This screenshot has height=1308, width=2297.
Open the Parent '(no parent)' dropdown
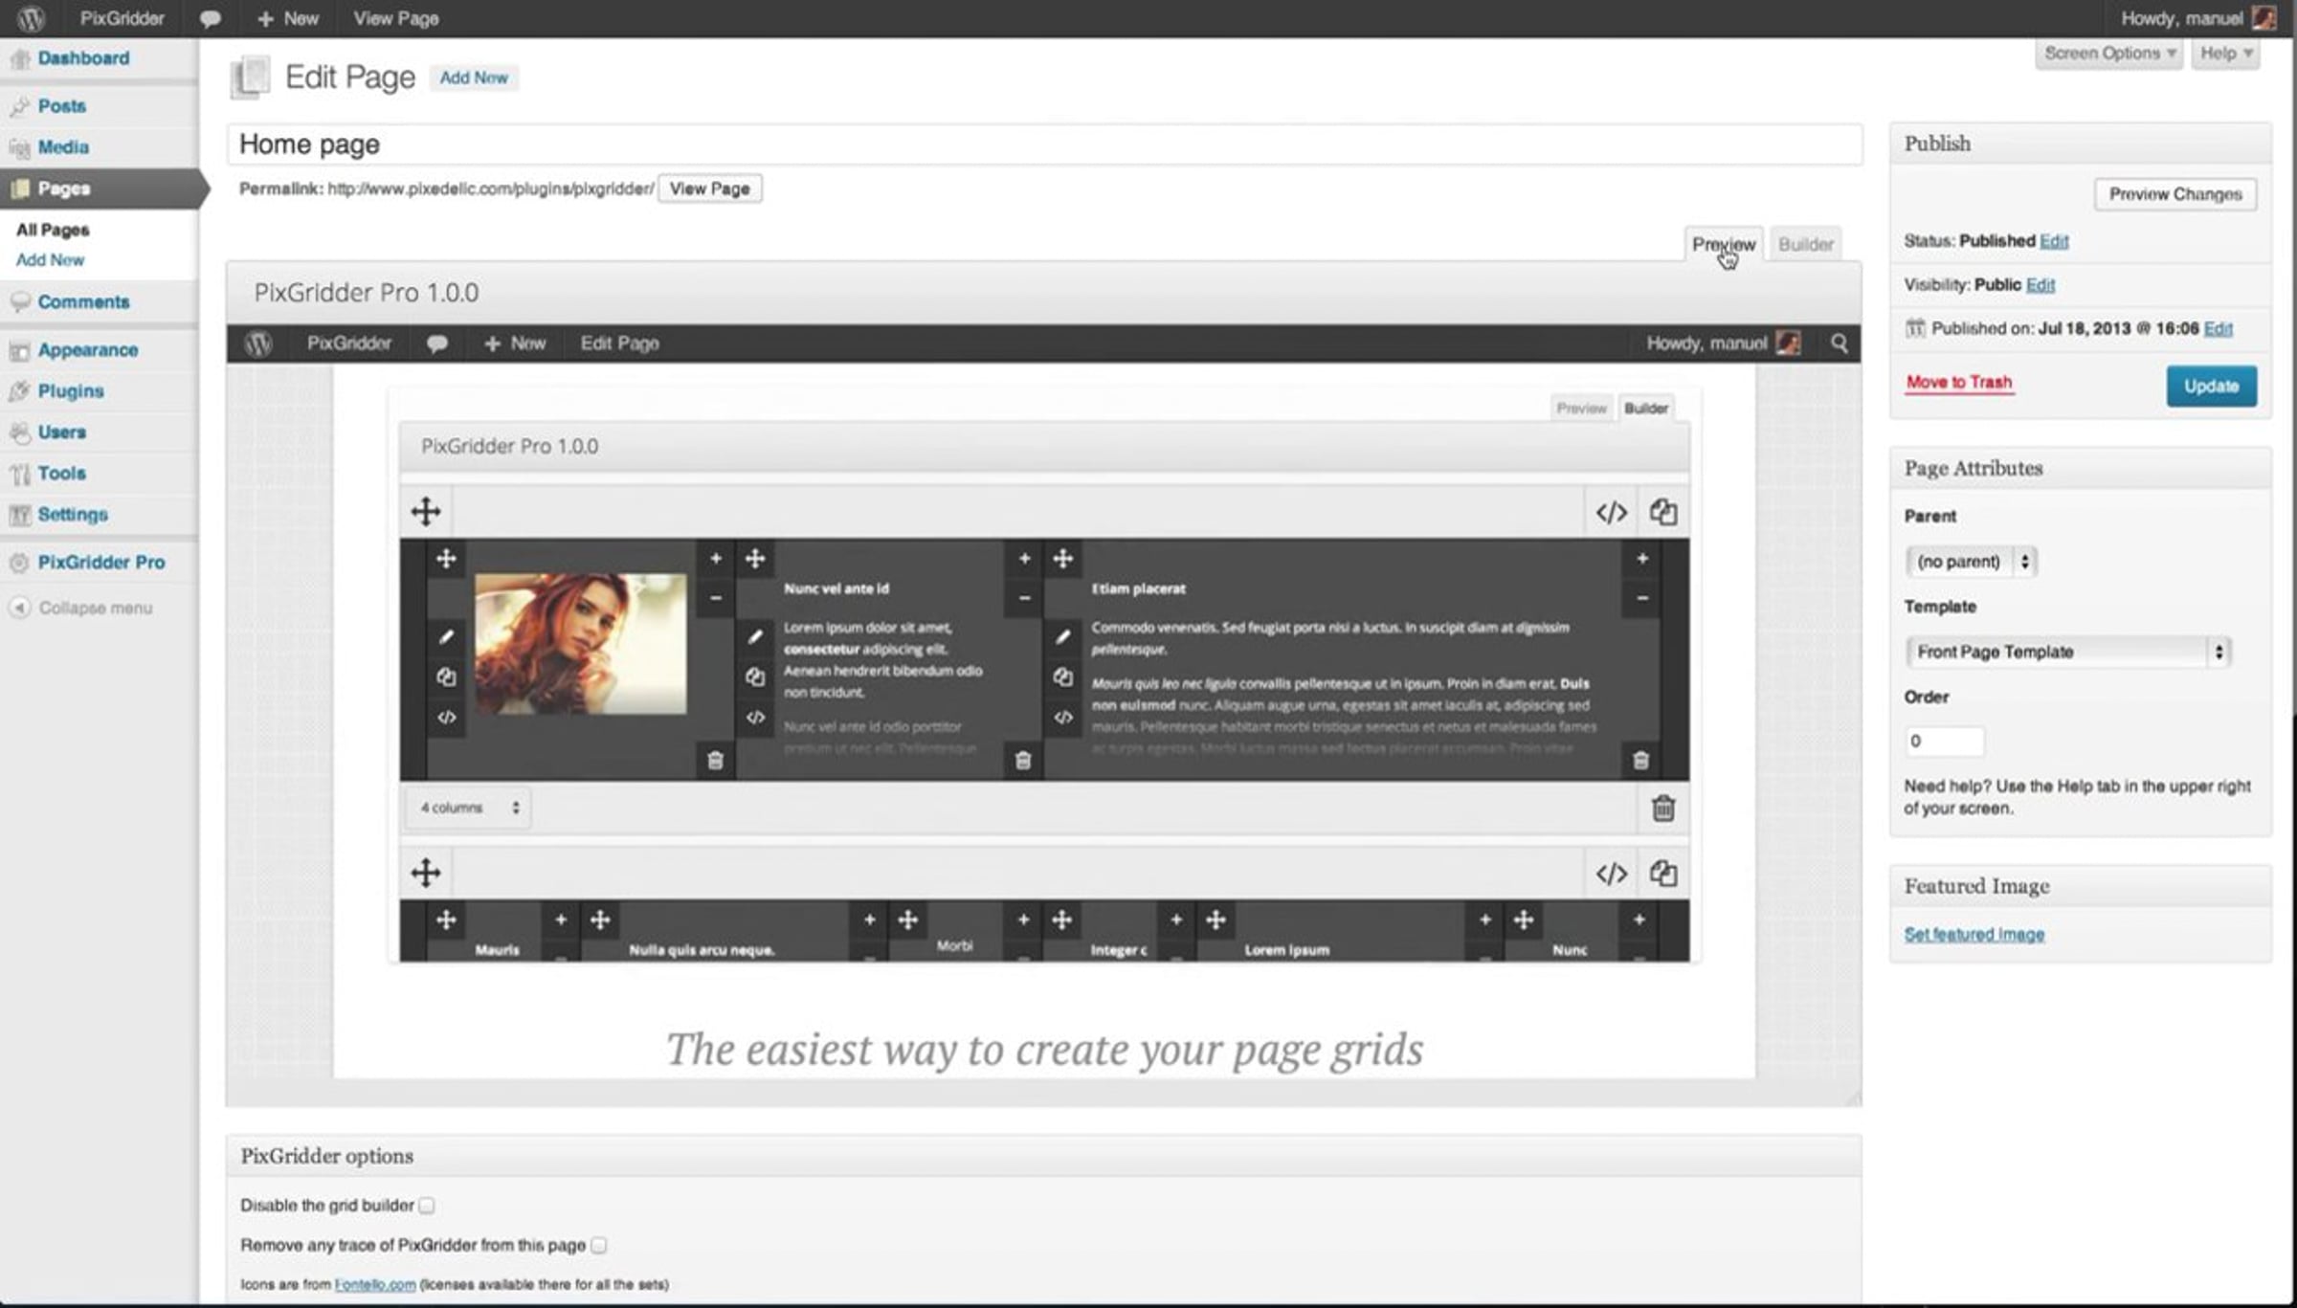point(1972,562)
